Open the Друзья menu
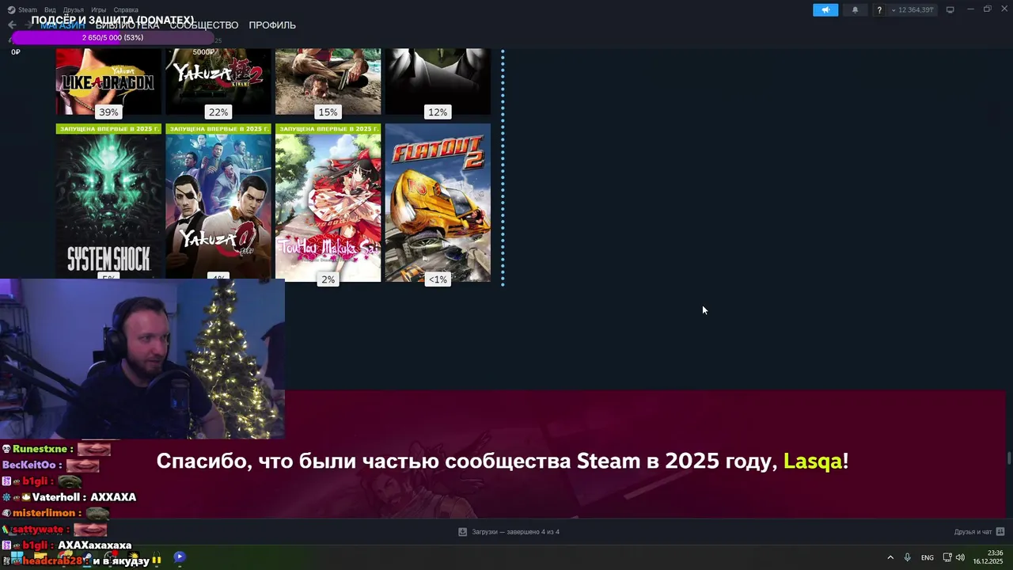The height and width of the screenshot is (570, 1013). tap(73, 10)
